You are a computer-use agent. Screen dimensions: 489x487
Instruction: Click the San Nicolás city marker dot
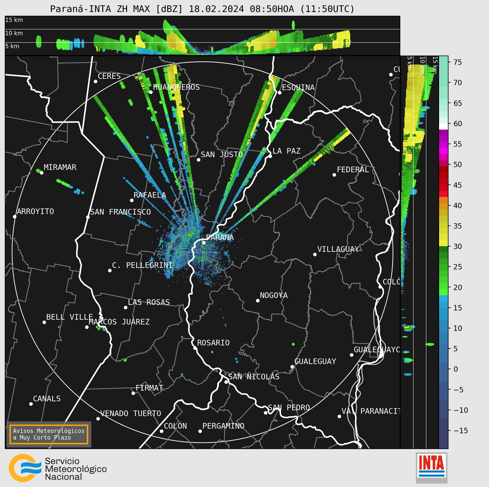click(x=226, y=382)
